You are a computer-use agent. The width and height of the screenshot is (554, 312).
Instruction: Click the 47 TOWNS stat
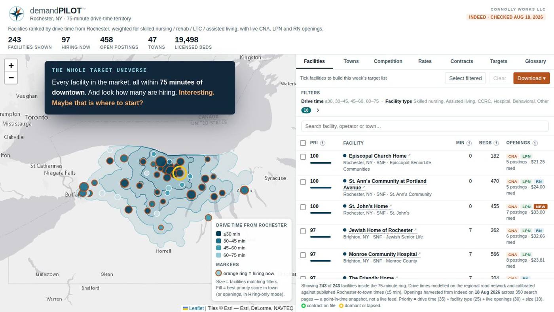click(x=156, y=43)
